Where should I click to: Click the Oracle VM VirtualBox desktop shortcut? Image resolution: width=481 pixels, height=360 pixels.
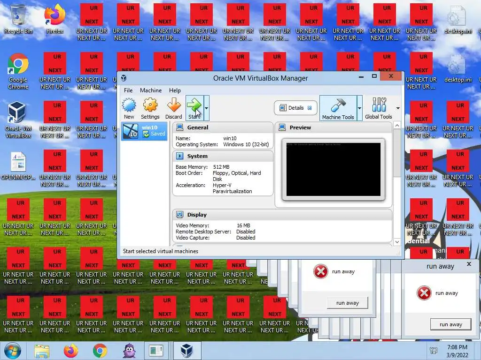[x=18, y=120]
